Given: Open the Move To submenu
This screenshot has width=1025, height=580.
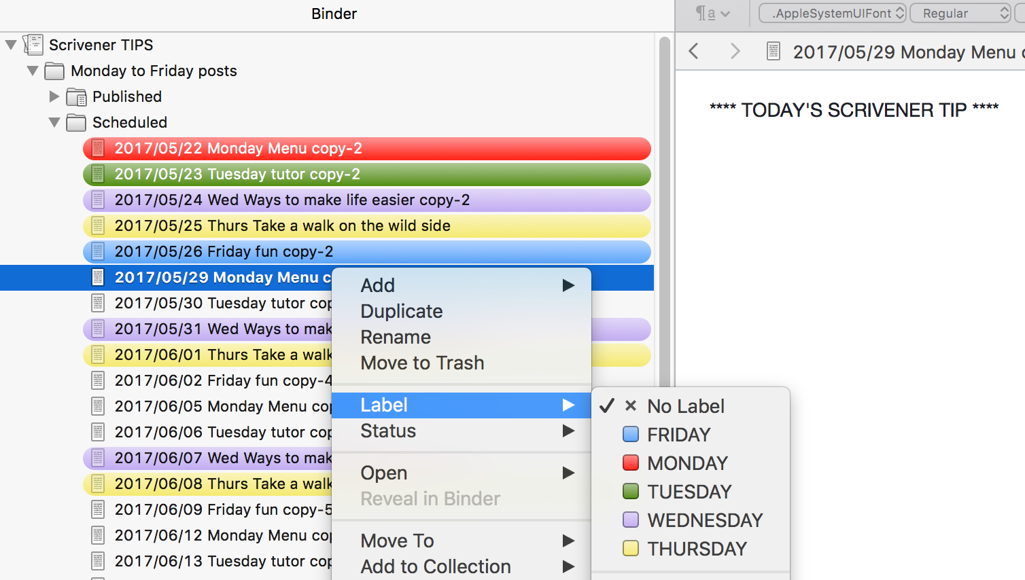Looking at the screenshot, I should click(462, 541).
